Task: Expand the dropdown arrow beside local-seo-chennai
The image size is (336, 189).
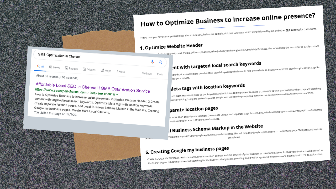Action: pyautogui.click(x=117, y=94)
